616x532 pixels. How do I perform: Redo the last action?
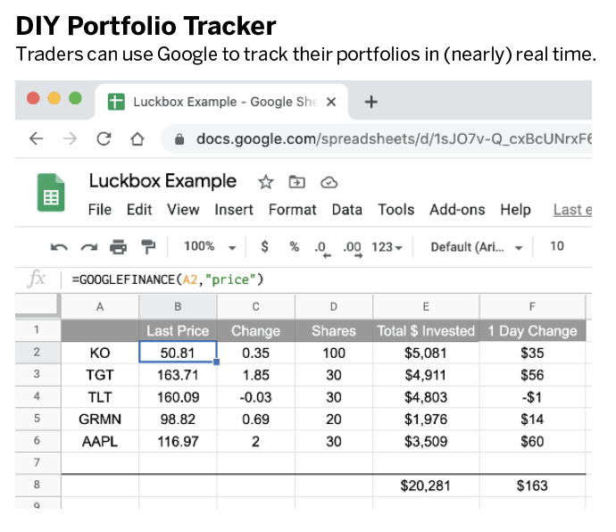click(x=88, y=247)
